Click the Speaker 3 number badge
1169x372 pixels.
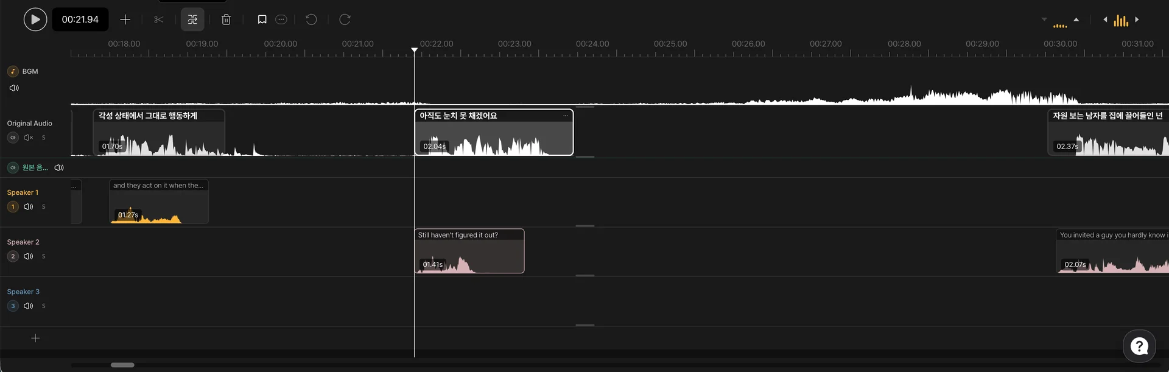(13, 306)
